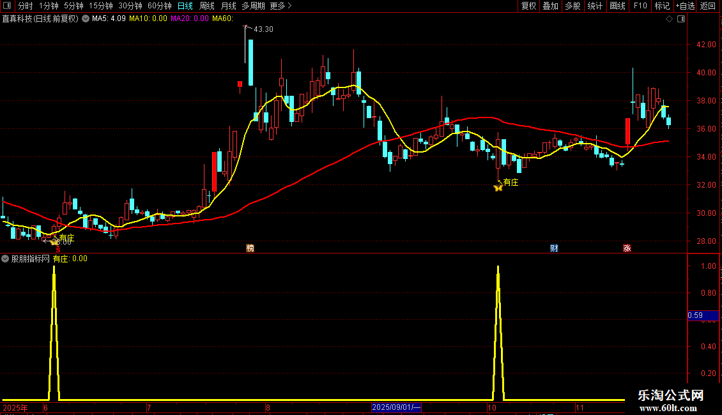Click the 43.30 high price label

[263, 29]
